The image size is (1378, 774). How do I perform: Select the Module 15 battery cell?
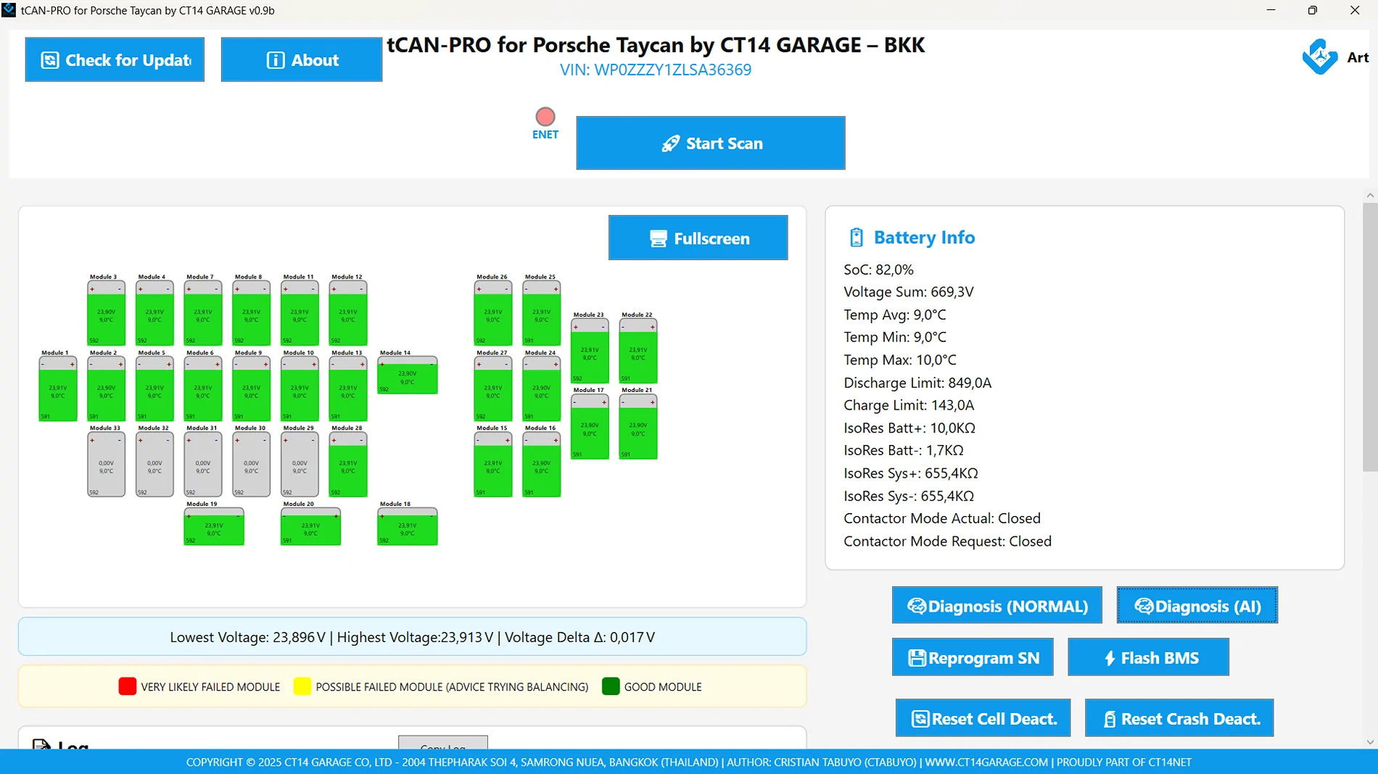point(493,465)
